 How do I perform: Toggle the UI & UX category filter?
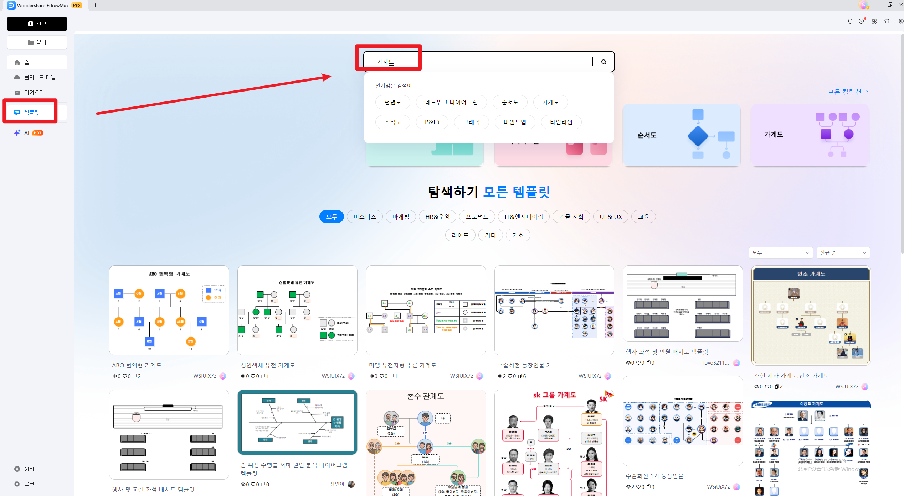click(x=610, y=216)
